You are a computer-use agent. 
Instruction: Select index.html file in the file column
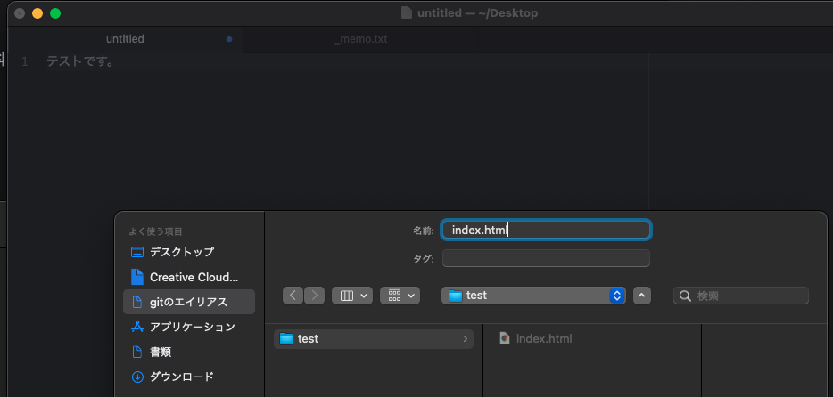coord(543,339)
